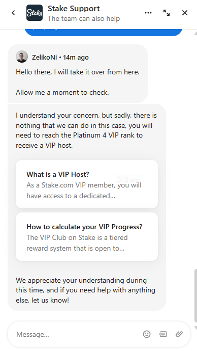Click the Stake Support header title

(x=74, y=9)
